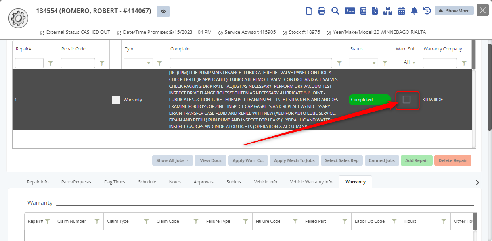Open the Type filter dropdown
This screenshot has width=492, height=241.
149,63
